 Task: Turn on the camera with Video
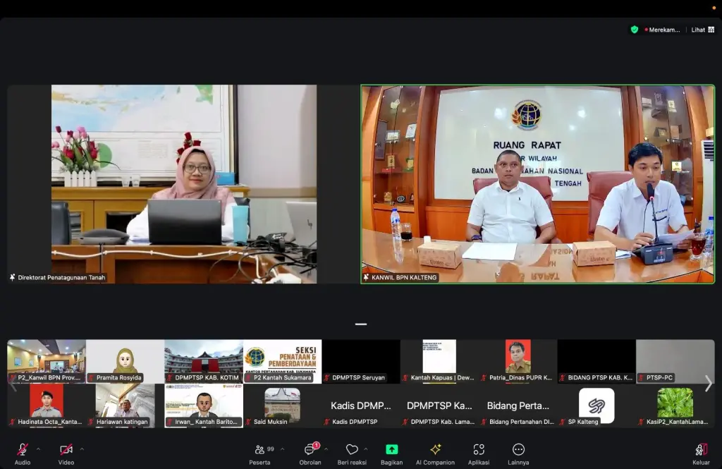click(x=66, y=453)
